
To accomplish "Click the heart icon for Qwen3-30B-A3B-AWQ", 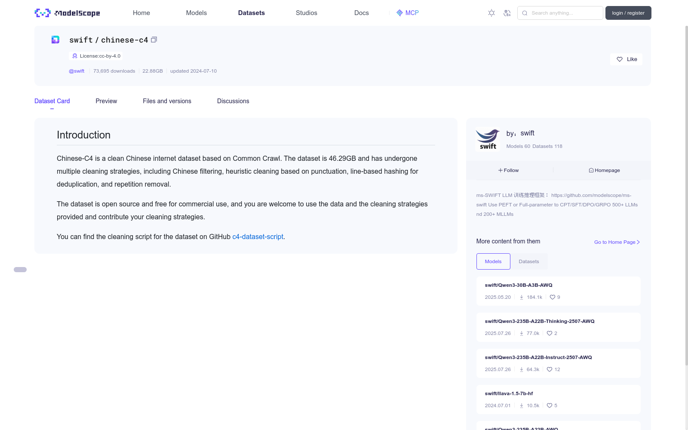I will coord(553,297).
